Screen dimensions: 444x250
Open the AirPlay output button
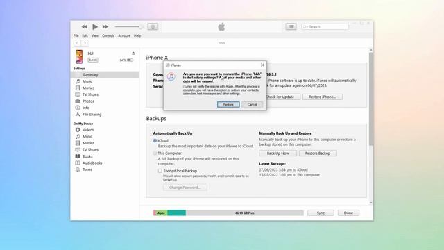coord(153,26)
